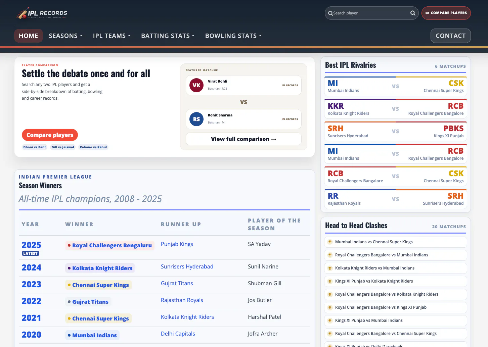The image size is (488, 347).
Task: Click trophy icon beside Royal Challengers Bangalore vs Kolkata Knight Riders
Action: [330, 294]
